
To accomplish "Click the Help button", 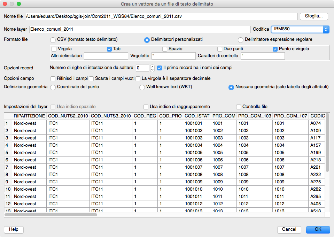I will click(x=14, y=230).
